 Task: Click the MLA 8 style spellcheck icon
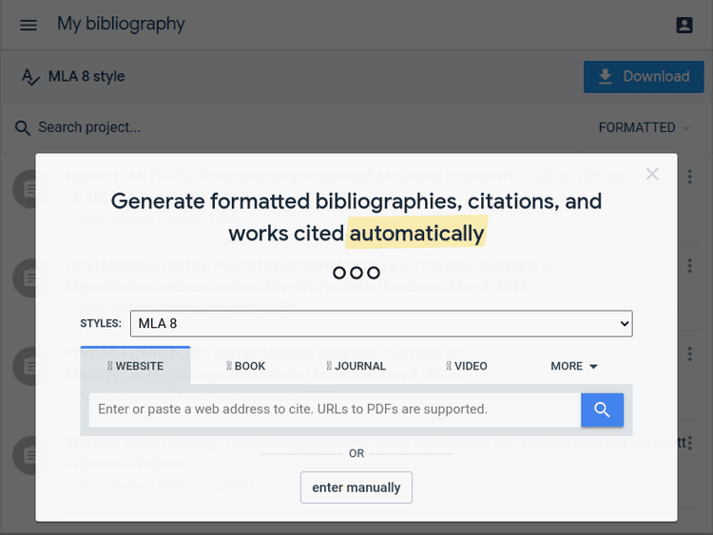tap(30, 77)
